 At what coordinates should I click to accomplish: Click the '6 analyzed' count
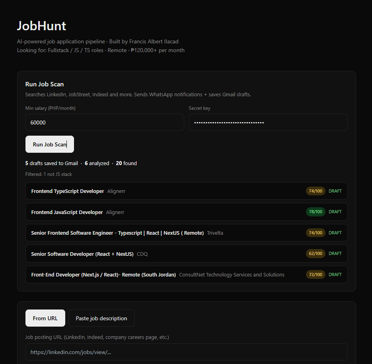pos(97,163)
